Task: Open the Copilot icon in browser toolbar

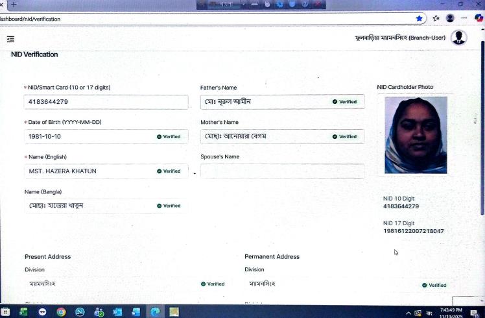Action: (479, 19)
